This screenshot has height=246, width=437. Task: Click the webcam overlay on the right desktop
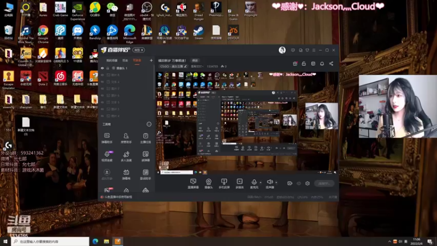pyautogui.click(x=398, y=106)
